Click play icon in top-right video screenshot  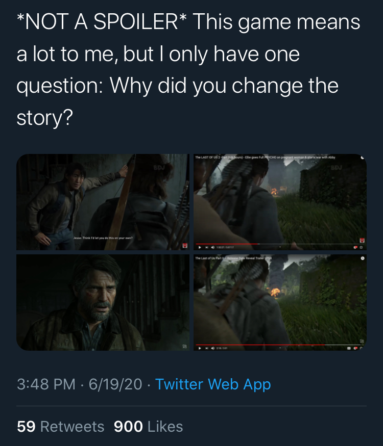pyautogui.click(x=200, y=247)
